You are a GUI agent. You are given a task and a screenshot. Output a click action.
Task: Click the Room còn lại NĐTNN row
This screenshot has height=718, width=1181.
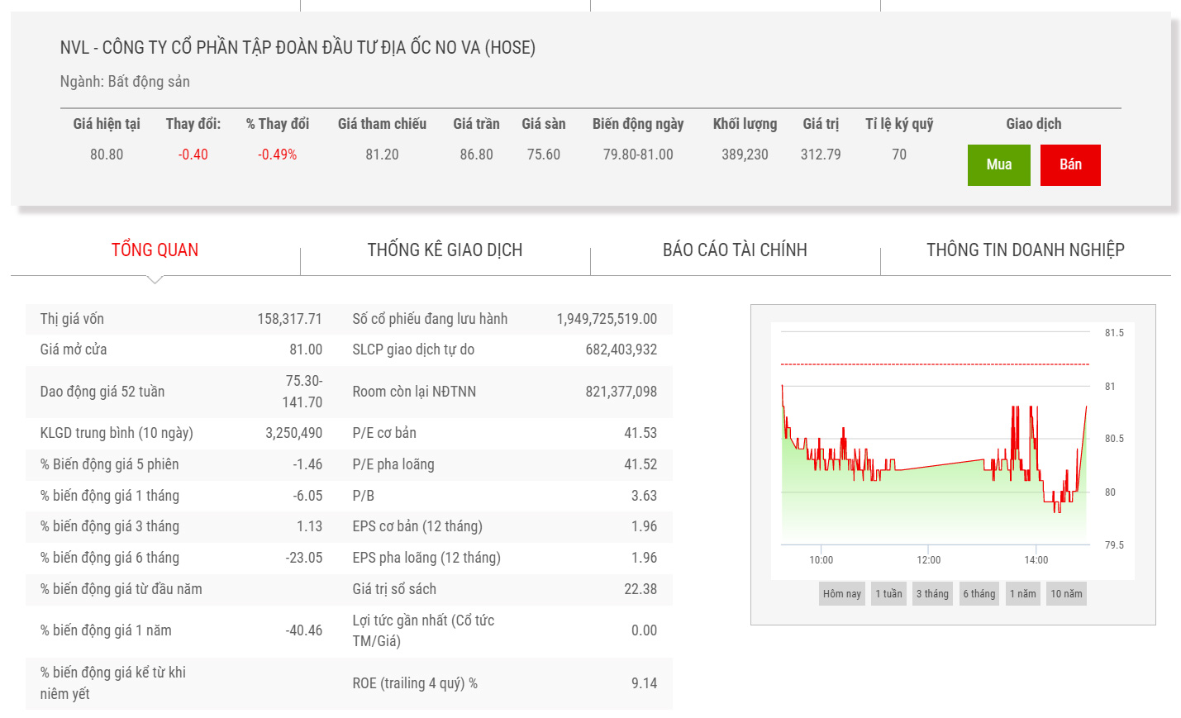(x=504, y=392)
